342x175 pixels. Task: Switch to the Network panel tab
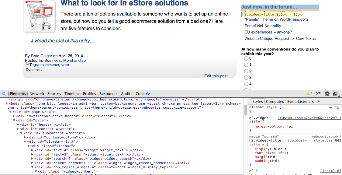pyautogui.click(x=37, y=94)
